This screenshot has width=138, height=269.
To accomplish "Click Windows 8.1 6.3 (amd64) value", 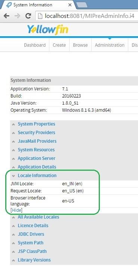I will pyautogui.click(x=86, y=110).
